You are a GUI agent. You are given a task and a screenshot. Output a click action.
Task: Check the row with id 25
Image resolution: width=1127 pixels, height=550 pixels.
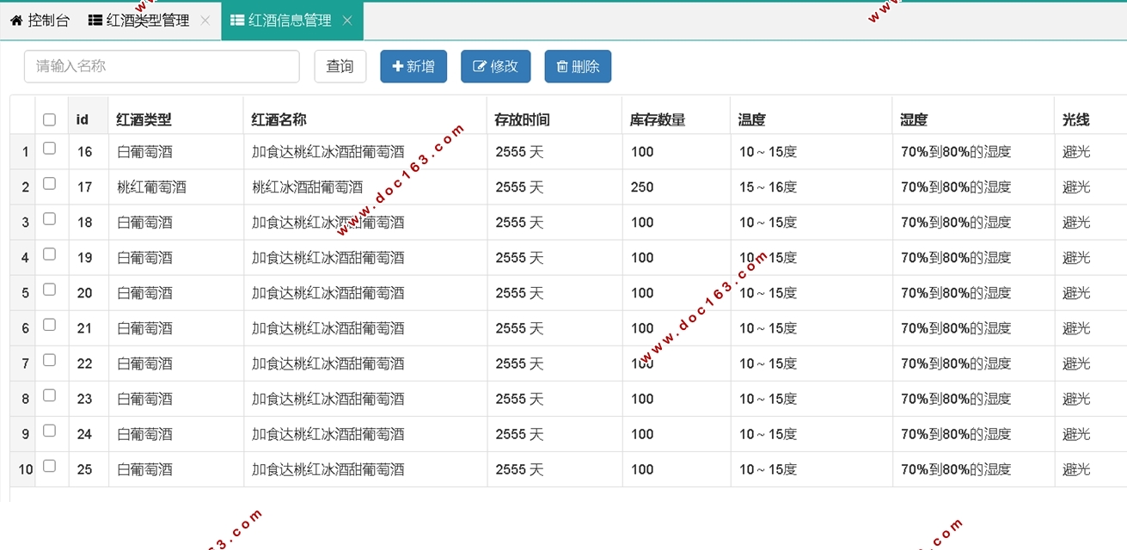[x=49, y=466]
